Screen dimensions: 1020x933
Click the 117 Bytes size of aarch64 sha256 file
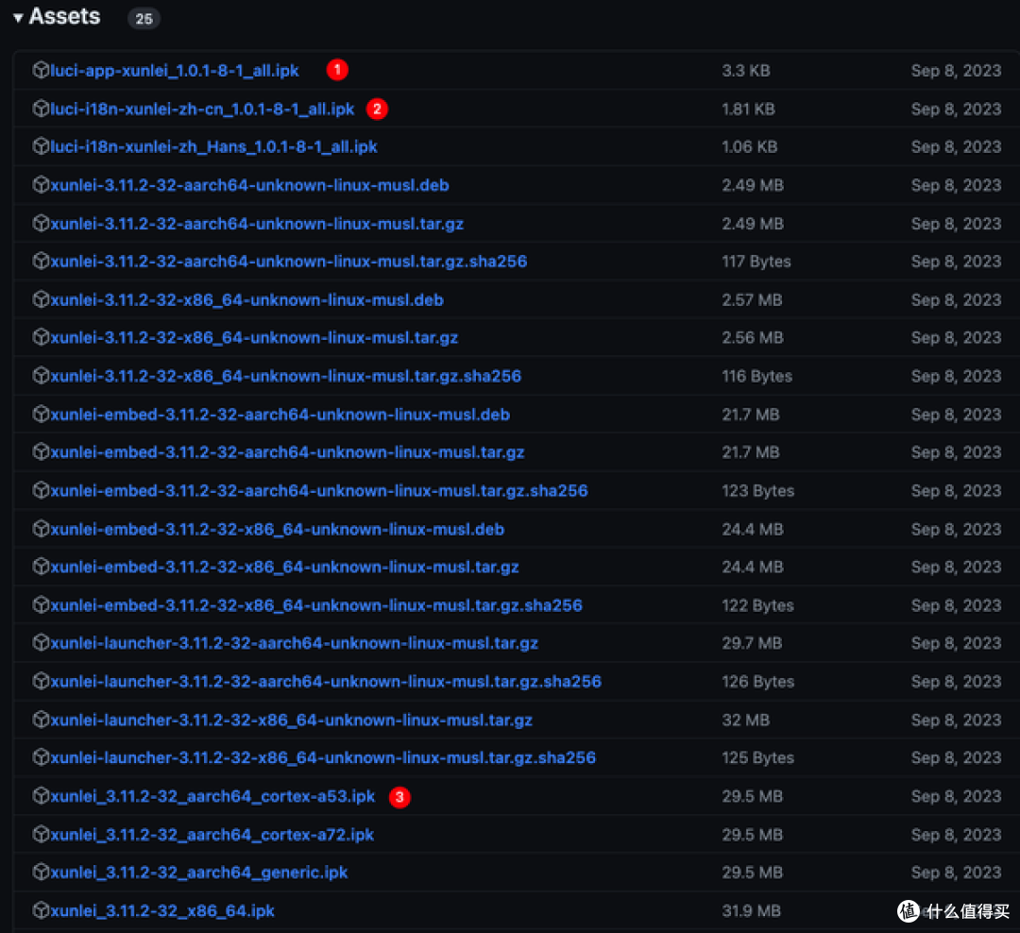[756, 262]
